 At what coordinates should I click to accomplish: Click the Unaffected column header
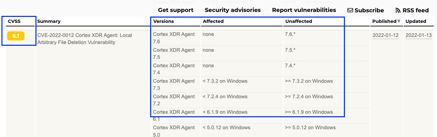pyautogui.click(x=298, y=21)
